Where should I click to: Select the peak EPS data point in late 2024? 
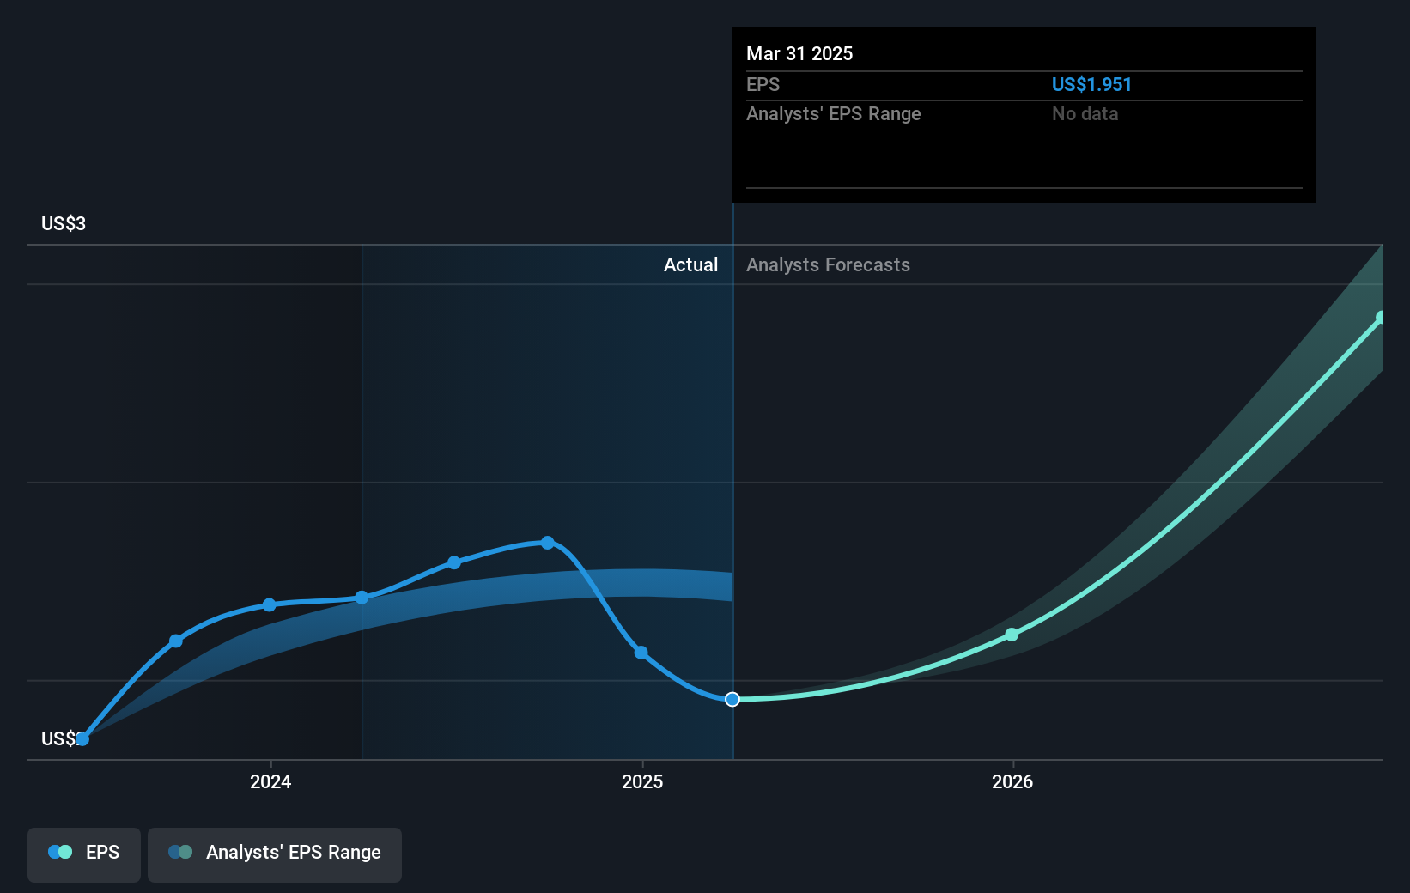tap(548, 543)
